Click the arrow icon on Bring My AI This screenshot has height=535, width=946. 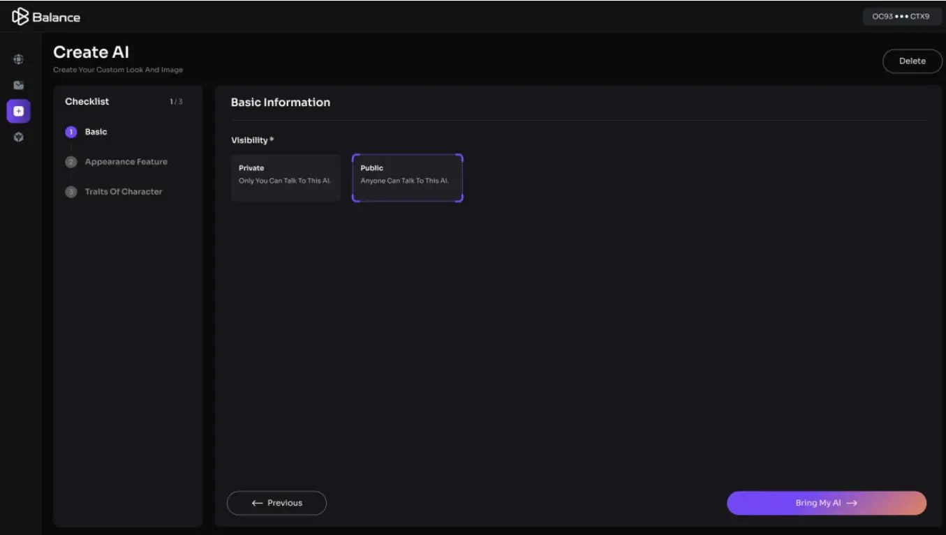pyautogui.click(x=852, y=502)
